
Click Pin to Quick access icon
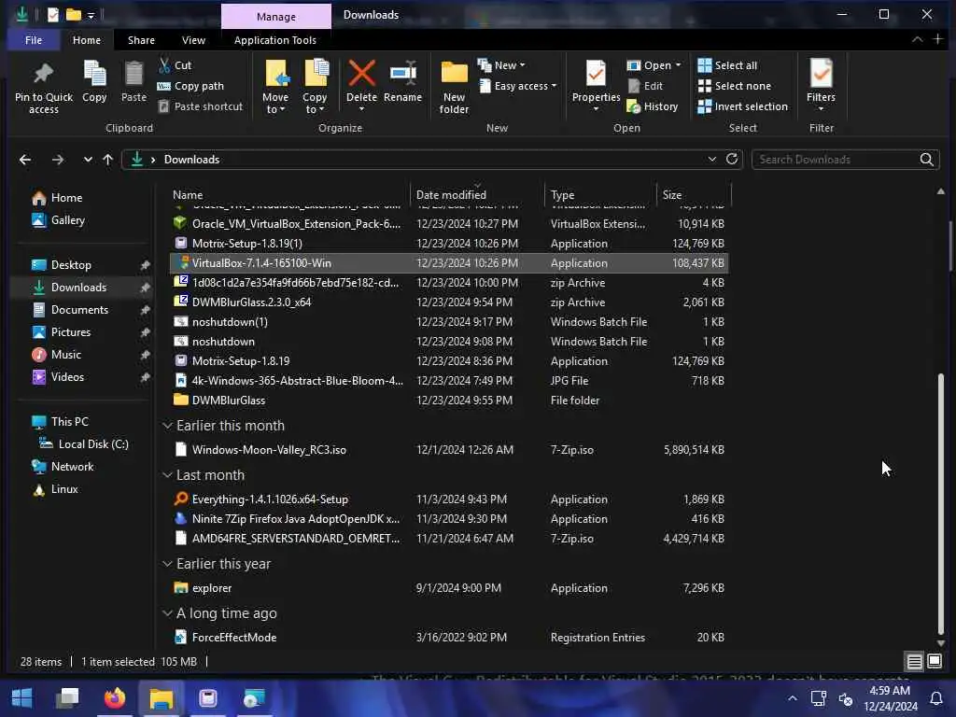coord(43,87)
